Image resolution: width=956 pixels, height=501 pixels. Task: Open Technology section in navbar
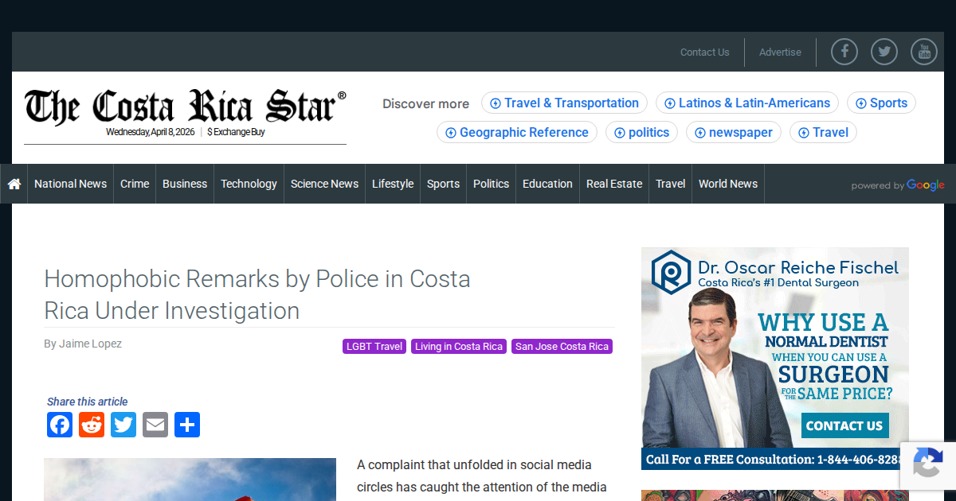point(249,184)
